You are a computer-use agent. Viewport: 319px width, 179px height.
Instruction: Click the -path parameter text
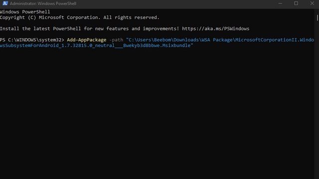(x=116, y=40)
